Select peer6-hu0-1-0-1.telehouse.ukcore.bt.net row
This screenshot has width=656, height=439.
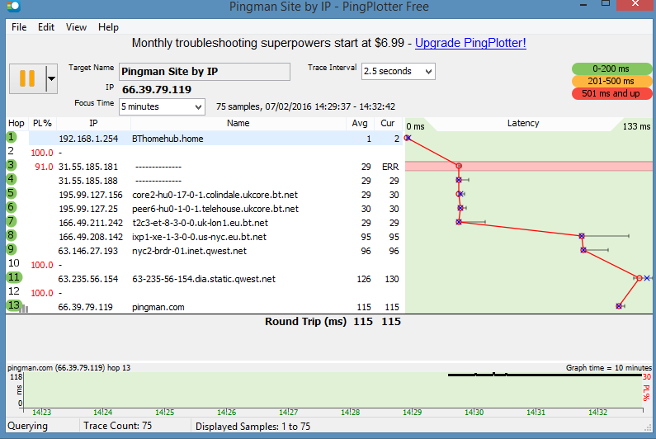[204, 209]
